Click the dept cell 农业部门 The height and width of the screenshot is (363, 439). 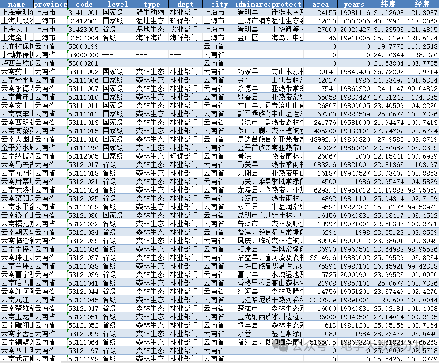(x=186, y=30)
